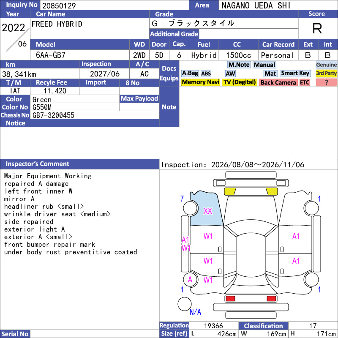Click the transmission value IAT
Image resolution: width=338 pixels, height=338 pixels.
pyautogui.click(x=15, y=91)
